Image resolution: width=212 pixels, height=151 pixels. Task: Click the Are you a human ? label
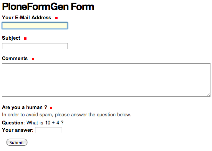pos(25,107)
